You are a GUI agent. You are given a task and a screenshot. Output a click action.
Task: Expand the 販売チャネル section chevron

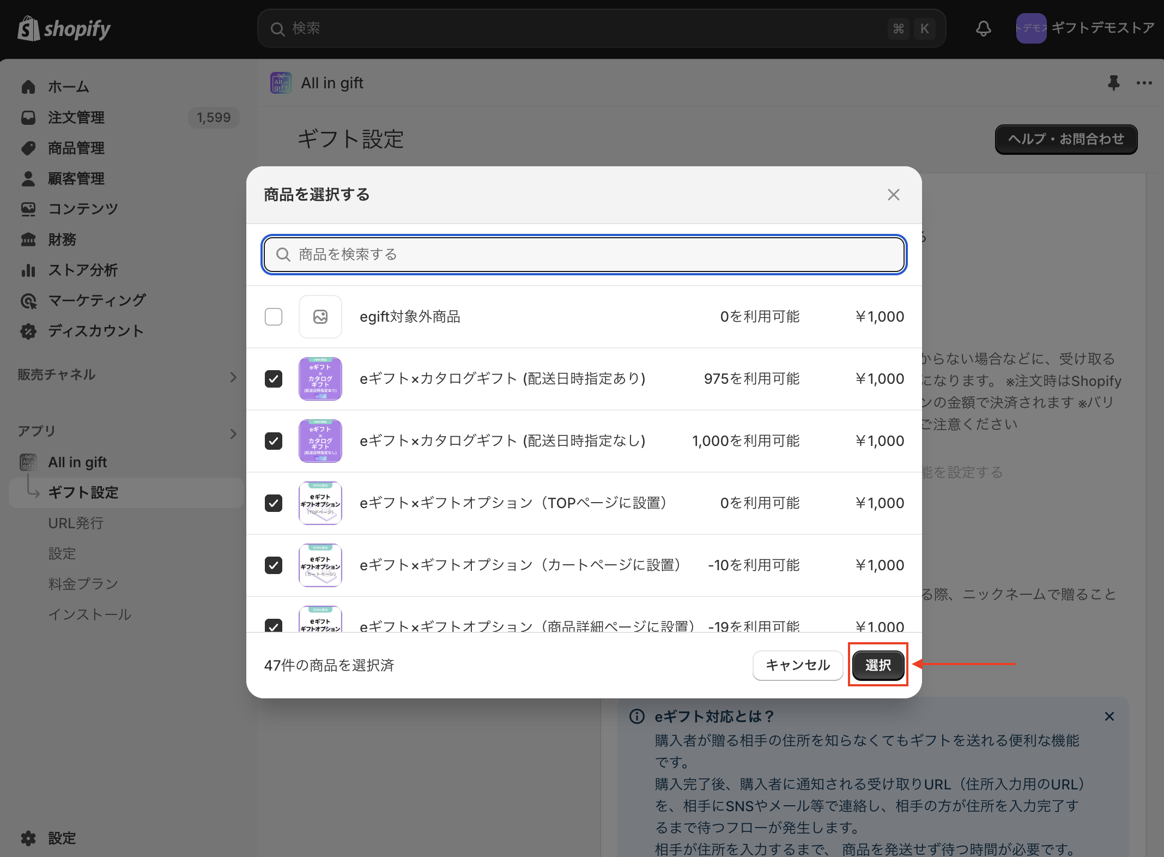click(x=233, y=377)
